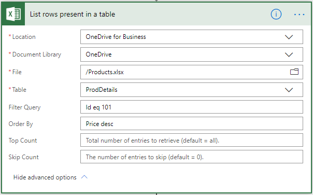Click the /Products.xlsx File field

[x=192, y=72]
